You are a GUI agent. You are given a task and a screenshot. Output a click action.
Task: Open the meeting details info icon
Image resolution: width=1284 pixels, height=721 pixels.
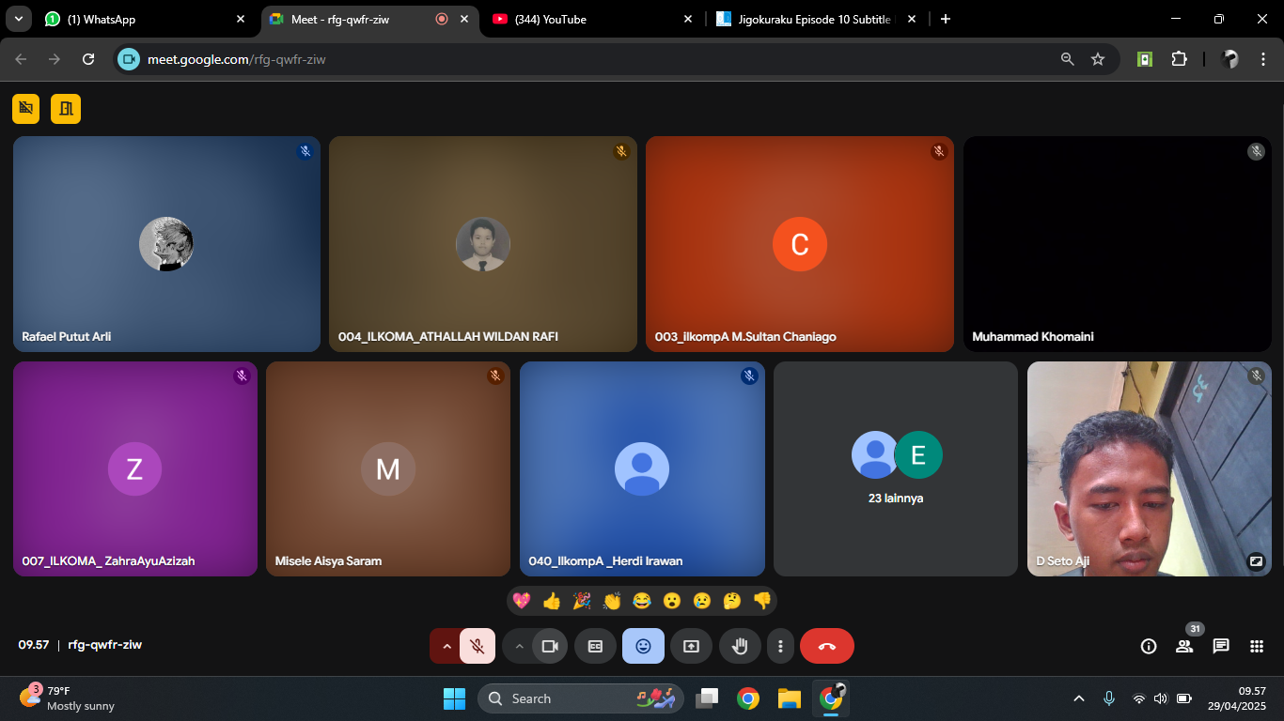pyautogui.click(x=1148, y=646)
